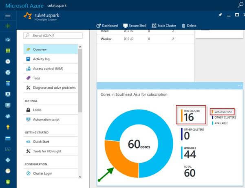Click the suketuspark HDInsight cluster star icon
This screenshot has width=245, height=188.
[28, 16]
